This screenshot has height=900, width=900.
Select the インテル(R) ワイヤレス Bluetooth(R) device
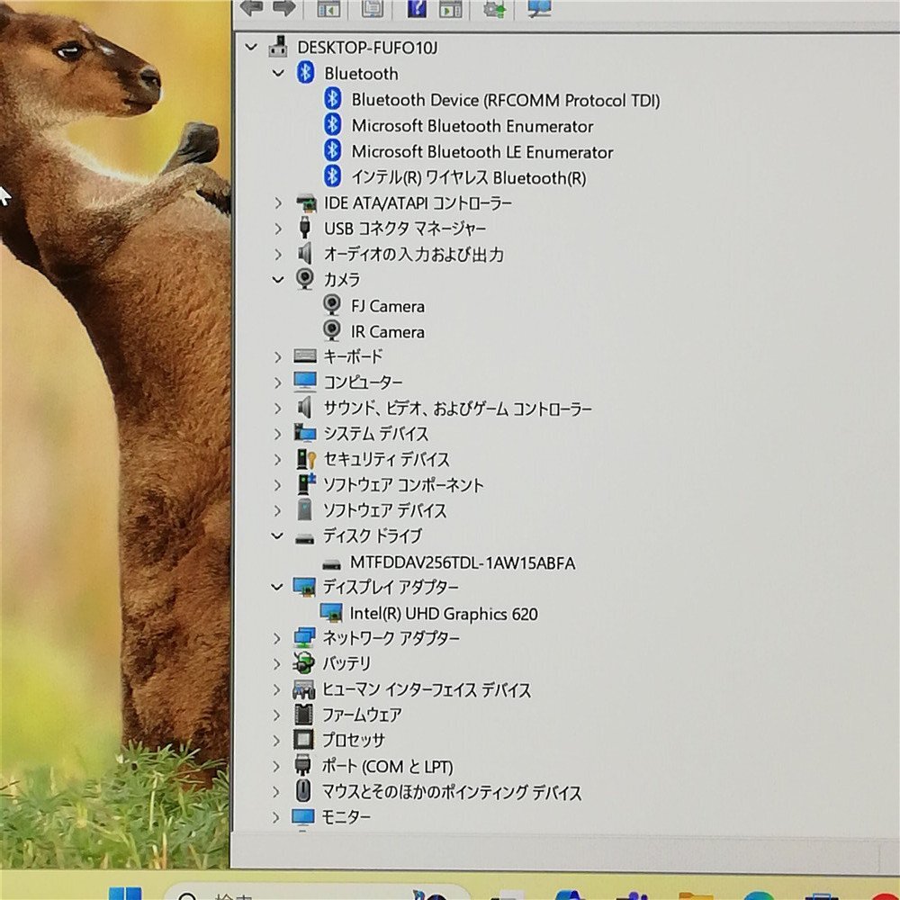click(468, 178)
